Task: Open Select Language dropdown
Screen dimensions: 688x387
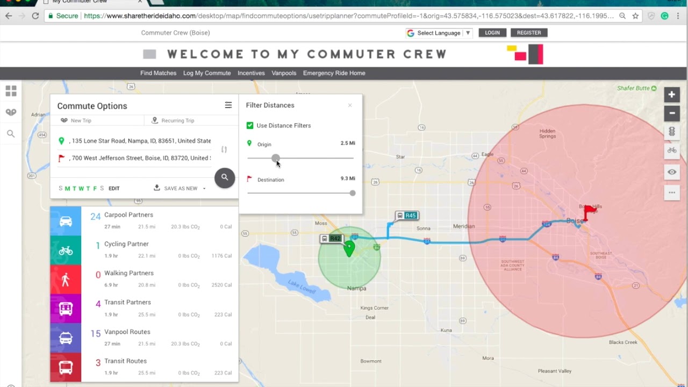Action: click(439, 33)
